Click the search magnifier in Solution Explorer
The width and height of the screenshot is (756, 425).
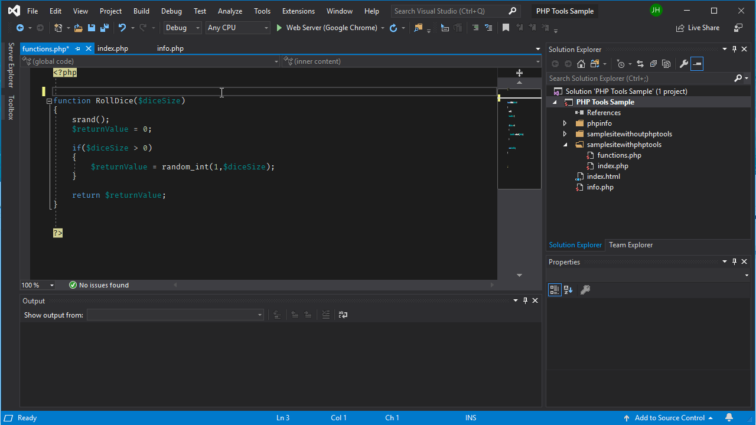pos(738,78)
